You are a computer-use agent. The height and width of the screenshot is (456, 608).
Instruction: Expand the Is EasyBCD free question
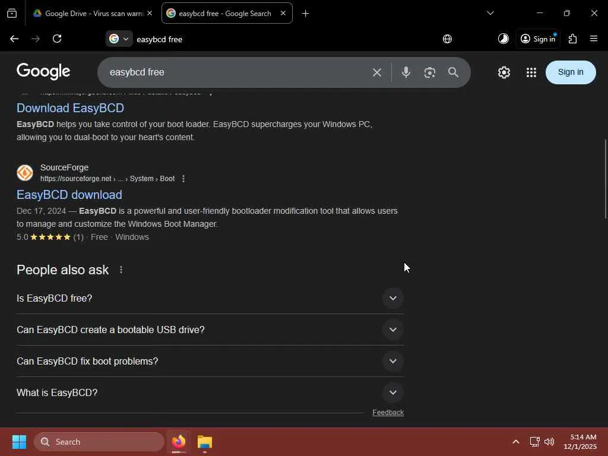coord(210,298)
